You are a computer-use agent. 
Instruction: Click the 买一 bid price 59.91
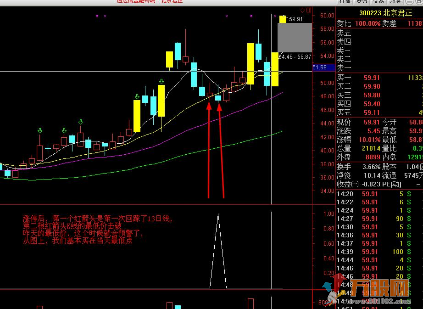pos(372,78)
